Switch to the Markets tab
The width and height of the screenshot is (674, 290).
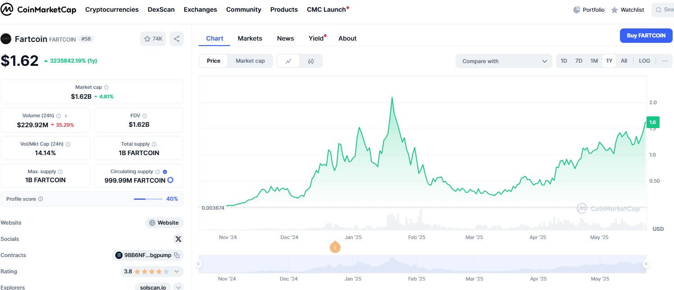click(250, 38)
